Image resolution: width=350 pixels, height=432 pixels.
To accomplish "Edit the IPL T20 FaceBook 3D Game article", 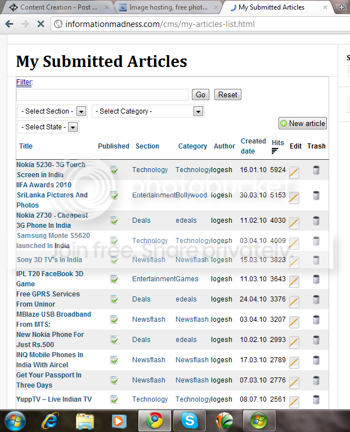I will click(x=294, y=282).
